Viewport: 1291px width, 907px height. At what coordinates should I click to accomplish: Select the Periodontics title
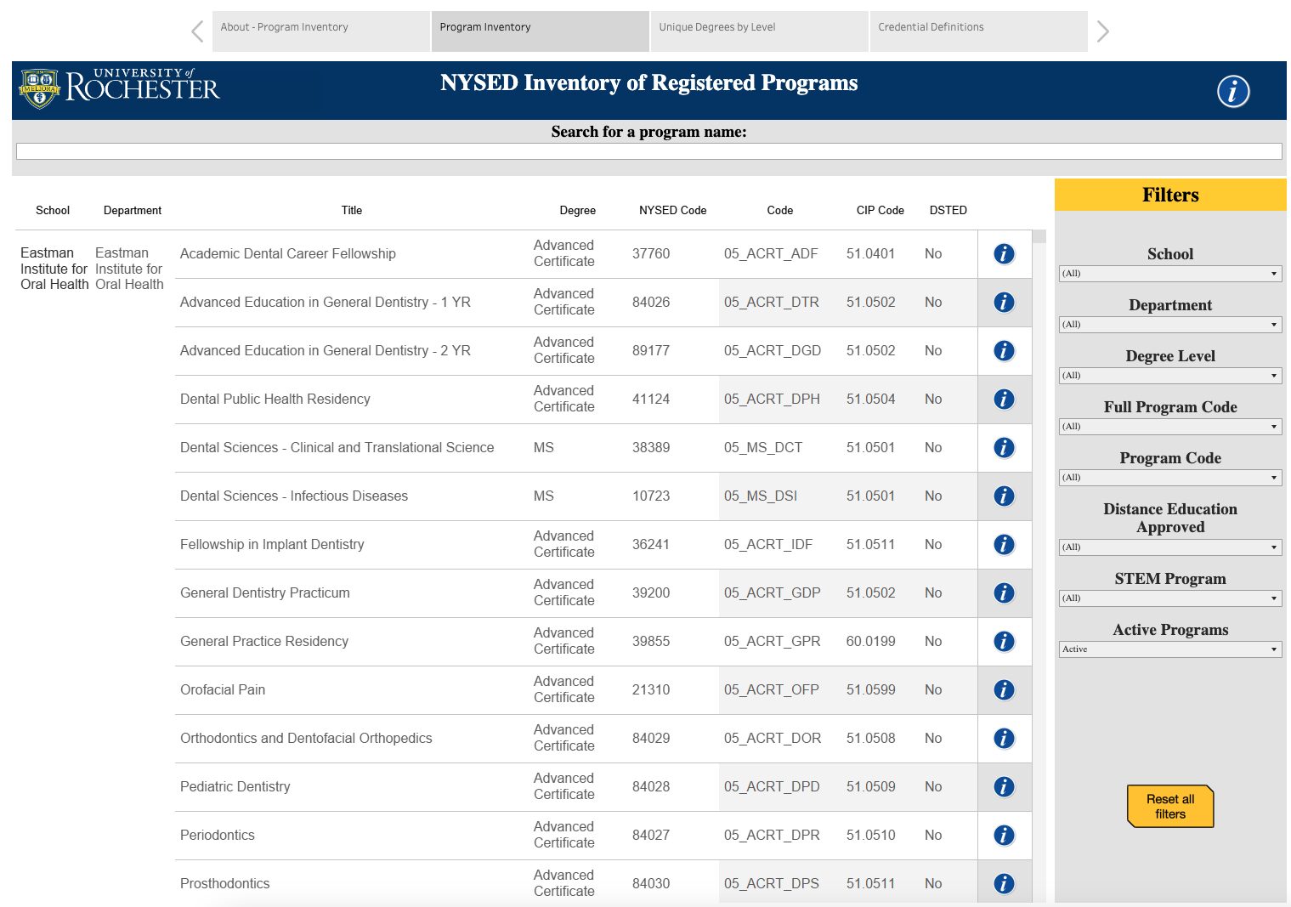pos(218,835)
